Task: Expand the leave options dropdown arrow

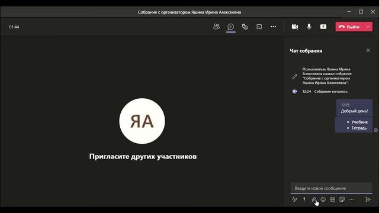Action: pos(368,27)
